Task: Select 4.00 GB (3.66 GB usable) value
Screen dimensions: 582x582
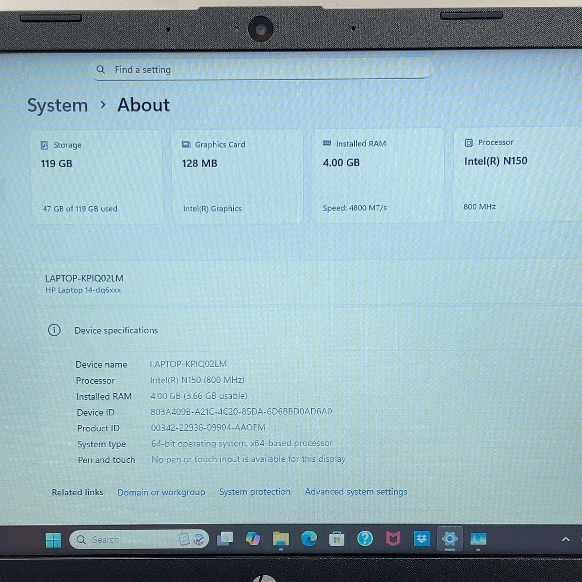Action: tap(198, 396)
